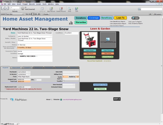Click the gray Find pill button

point(135,18)
